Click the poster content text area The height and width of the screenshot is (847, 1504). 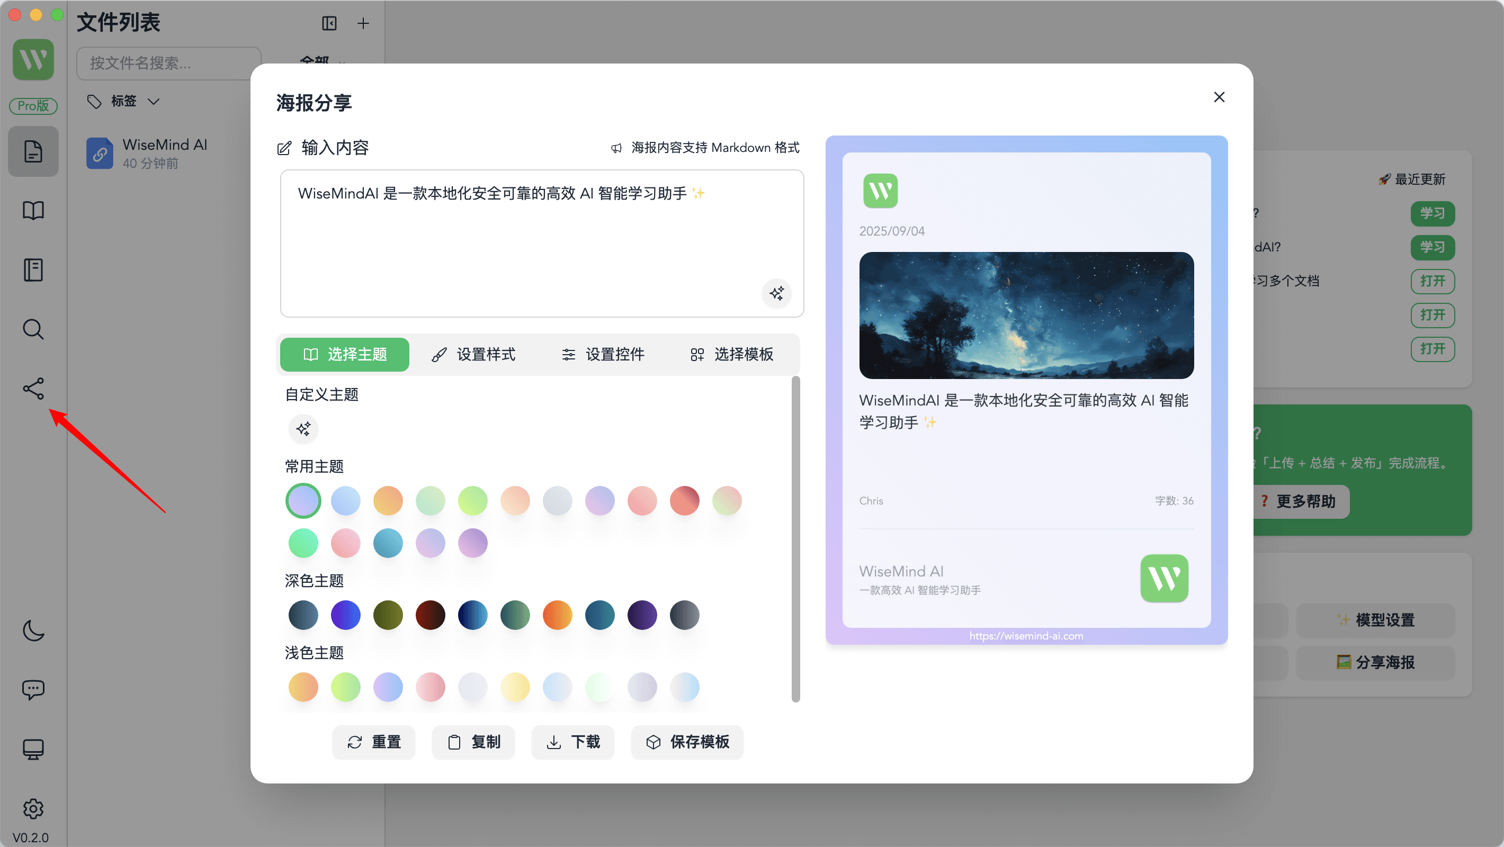(x=542, y=244)
